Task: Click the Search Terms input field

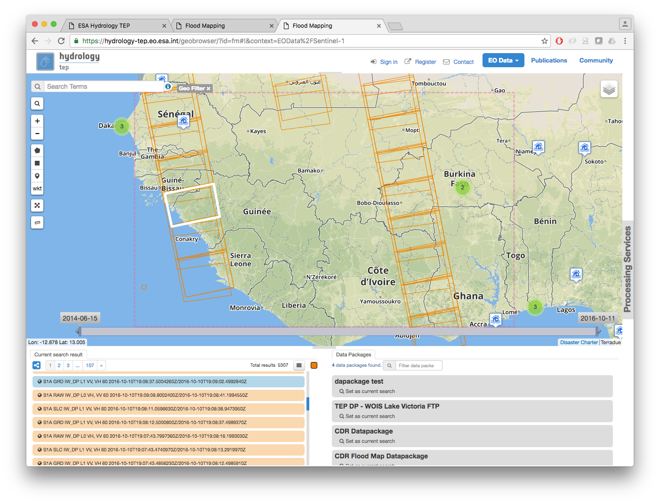Action: point(104,87)
